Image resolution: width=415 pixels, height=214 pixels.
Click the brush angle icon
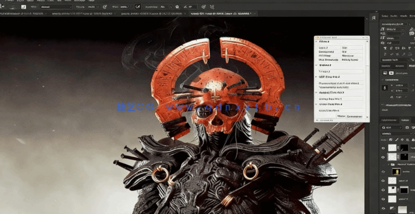point(186,7)
